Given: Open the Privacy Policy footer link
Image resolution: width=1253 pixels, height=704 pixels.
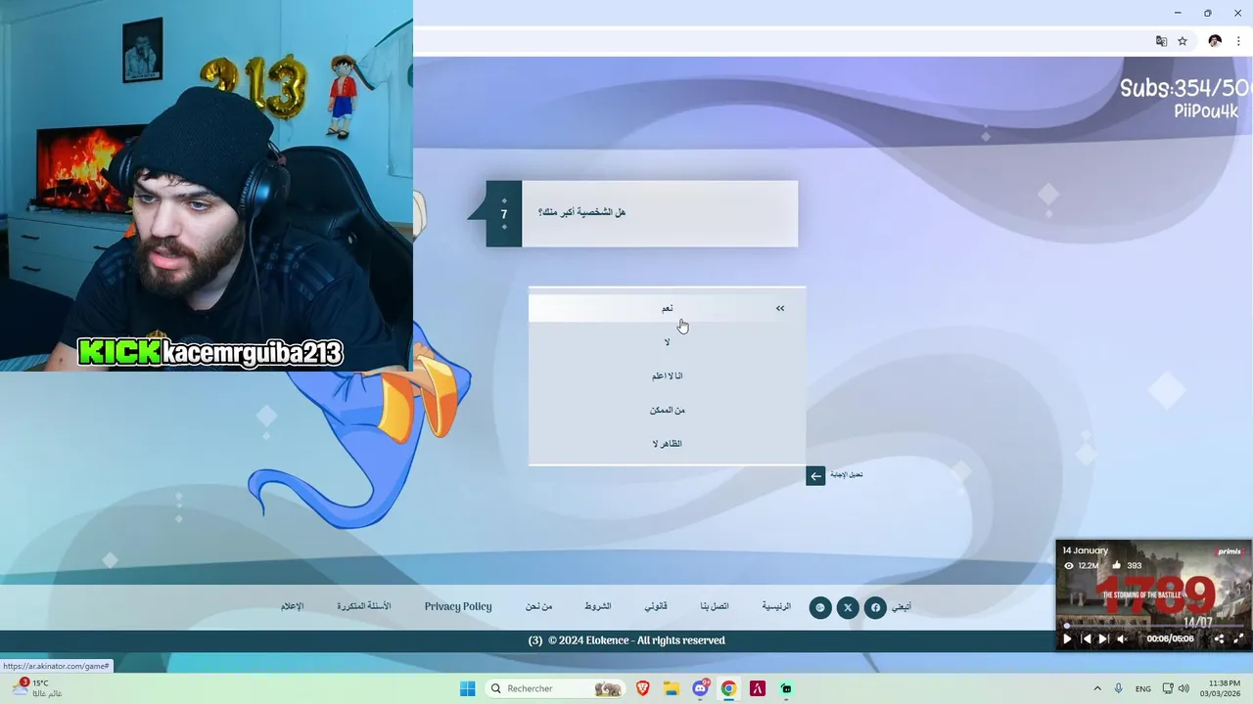Looking at the screenshot, I should coord(458,606).
